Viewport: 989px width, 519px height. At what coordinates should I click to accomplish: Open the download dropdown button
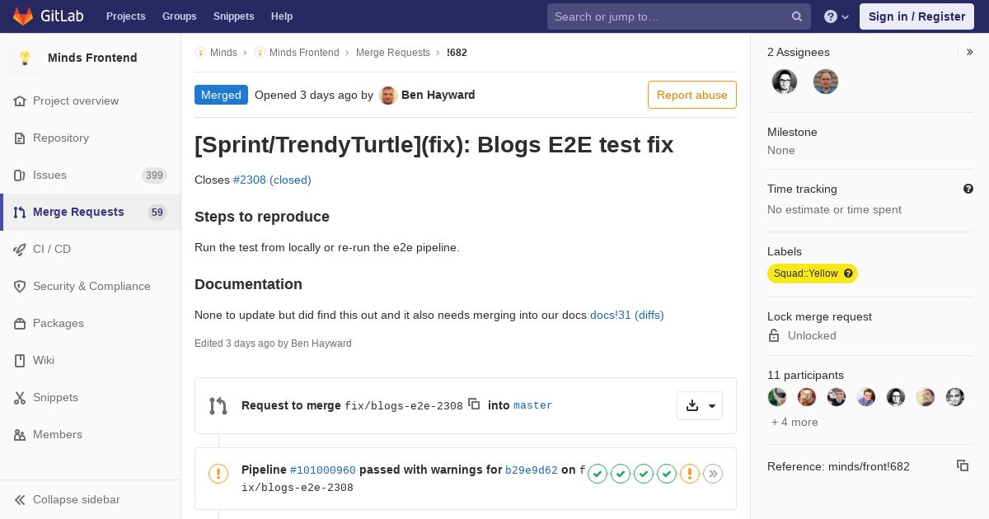[700, 405]
